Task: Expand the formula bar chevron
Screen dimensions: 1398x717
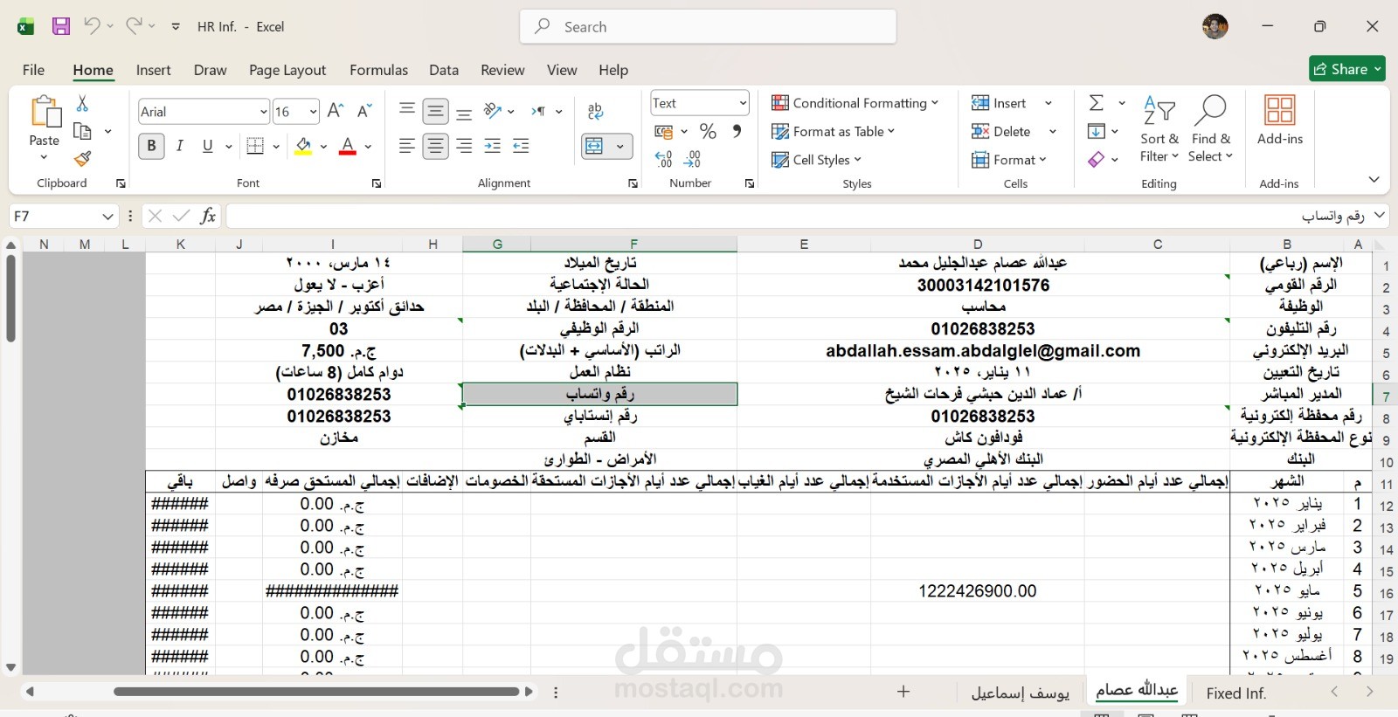Action: coord(1380,215)
